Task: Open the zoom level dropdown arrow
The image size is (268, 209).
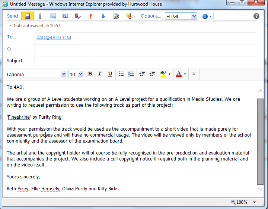Action: 254,202
